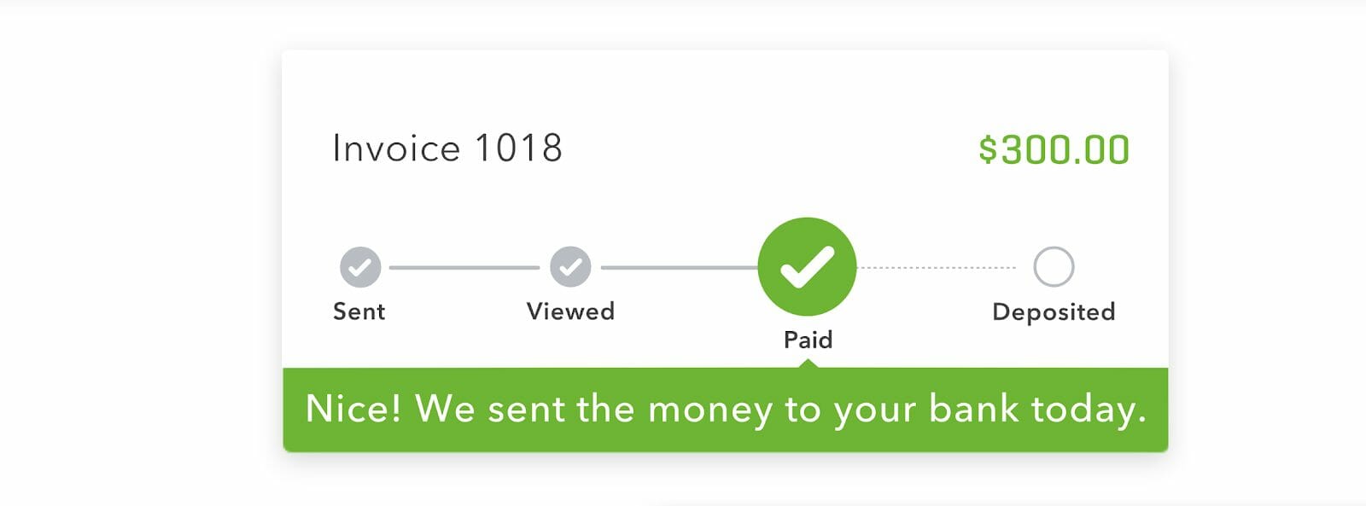The width and height of the screenshot is (1366, 506).
Task: Click the Viewed step label
Action: [x=570, y=311]
